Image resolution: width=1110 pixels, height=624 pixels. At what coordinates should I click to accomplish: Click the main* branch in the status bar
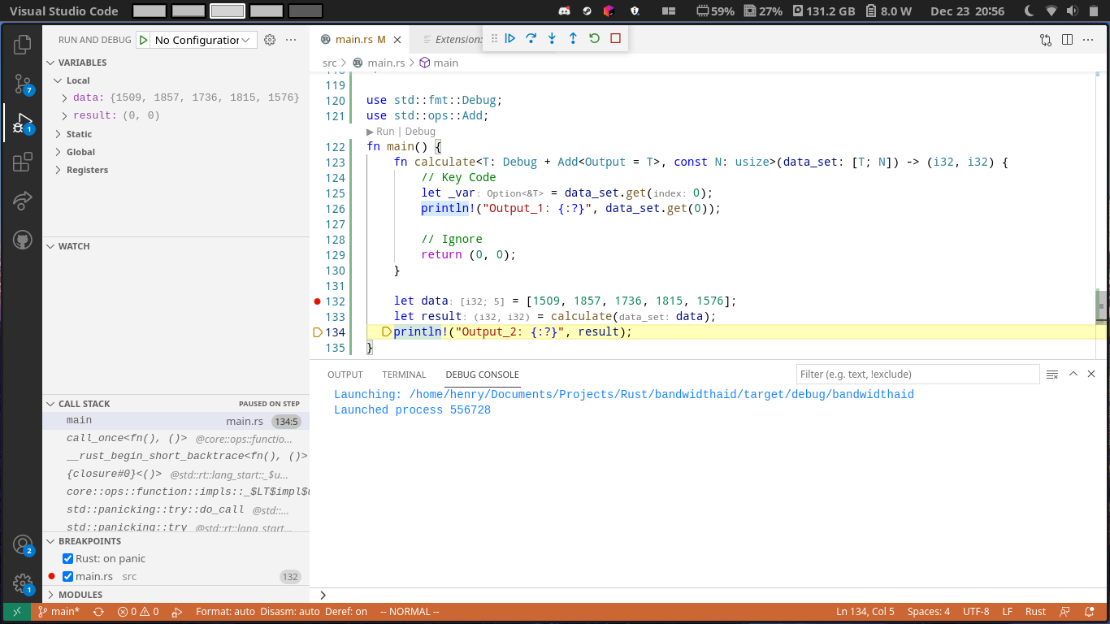(x=59, y=612)
